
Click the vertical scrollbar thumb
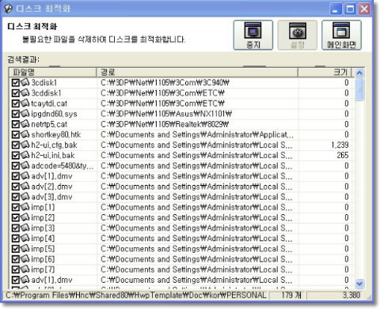(x=359, y=89)
